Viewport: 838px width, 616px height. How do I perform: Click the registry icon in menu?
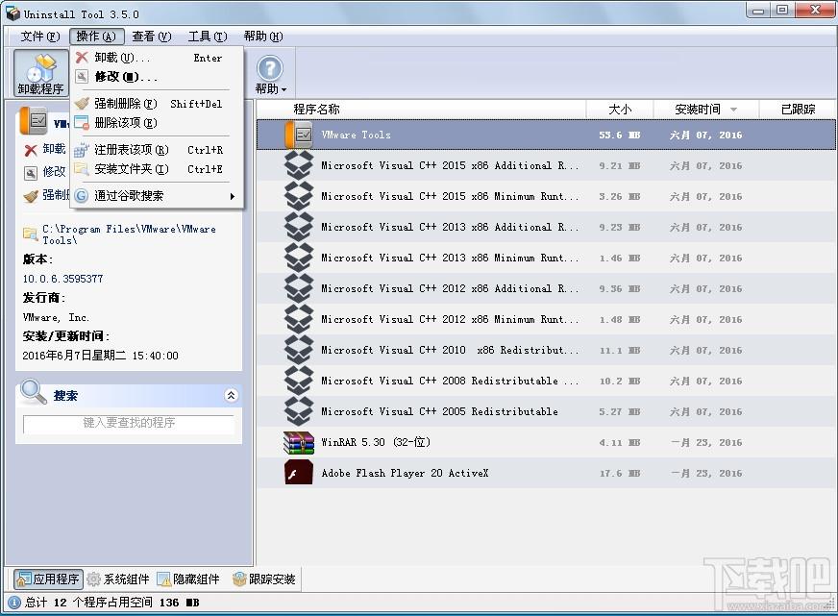(82, 150)
